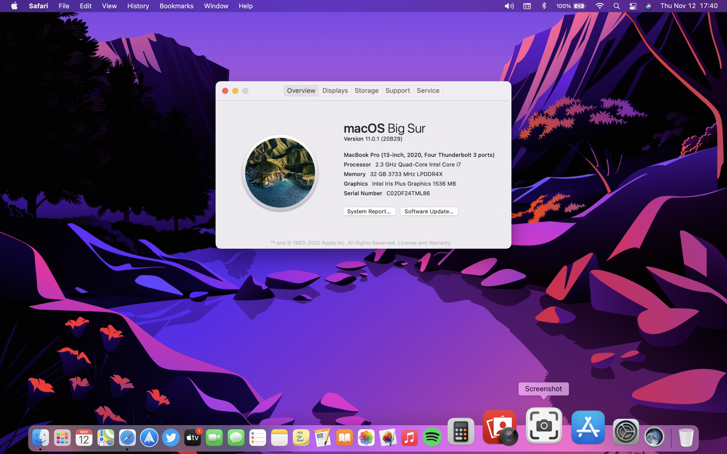
Task: Open the Bookmarks menu
Action: 176,6
